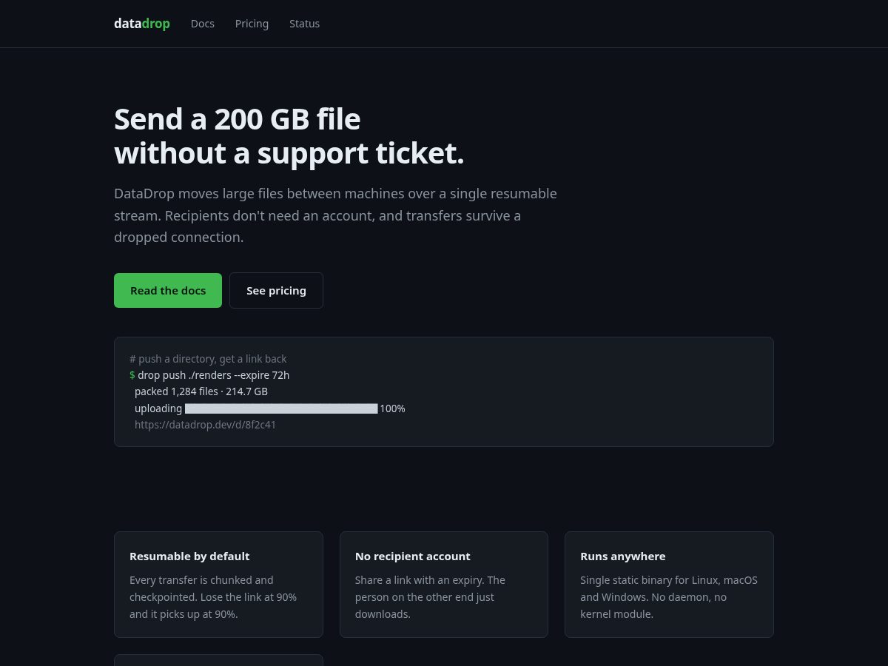Open the Status nav link

click(304, 24)
